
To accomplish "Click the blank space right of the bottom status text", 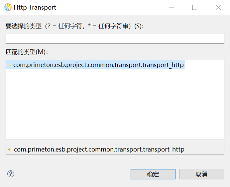I will [204, 150].
